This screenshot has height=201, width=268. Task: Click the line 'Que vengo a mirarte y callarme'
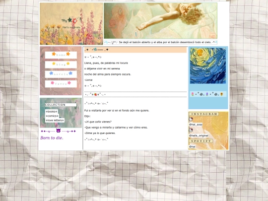[116, 128]
